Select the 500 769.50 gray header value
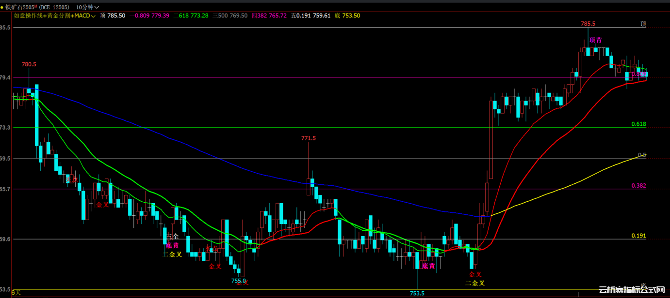 [230, 15]
